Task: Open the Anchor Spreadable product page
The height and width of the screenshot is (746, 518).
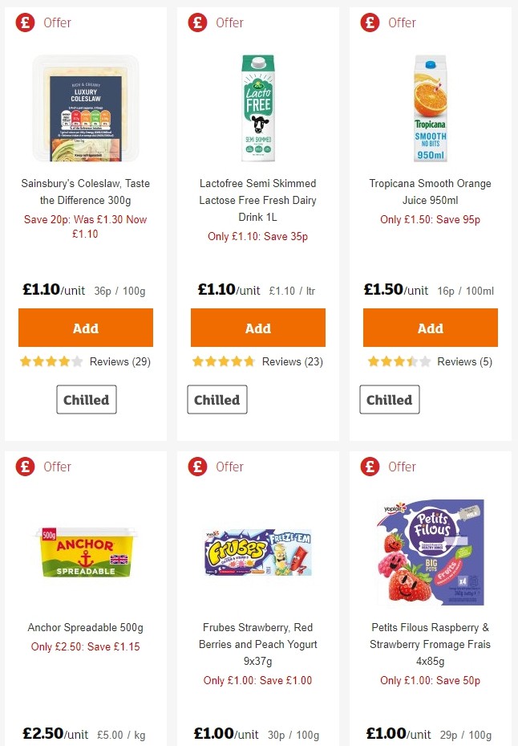Action: click(x=85, y=627)
